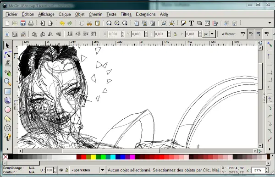Zoom to fit drawing icon
Viewport: 275px width, 177px height.
(117, 23)
